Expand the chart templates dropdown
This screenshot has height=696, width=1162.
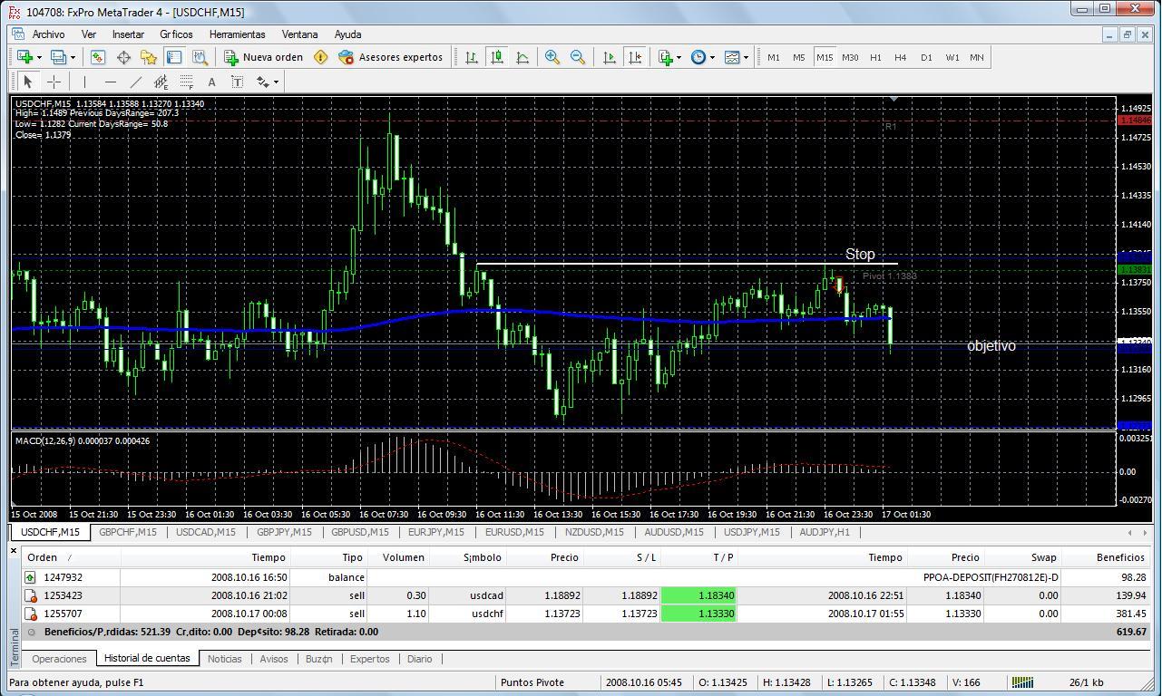click(737, 57)
